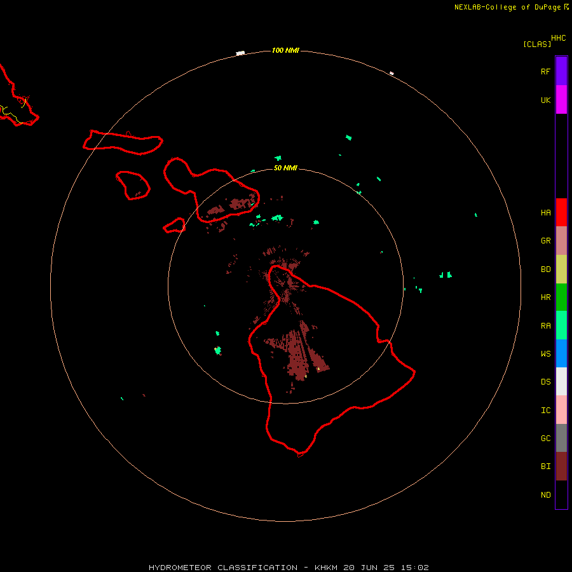Click the IC legend label
The width and height of the screenshot is (572, 572).
click(545, 411)
